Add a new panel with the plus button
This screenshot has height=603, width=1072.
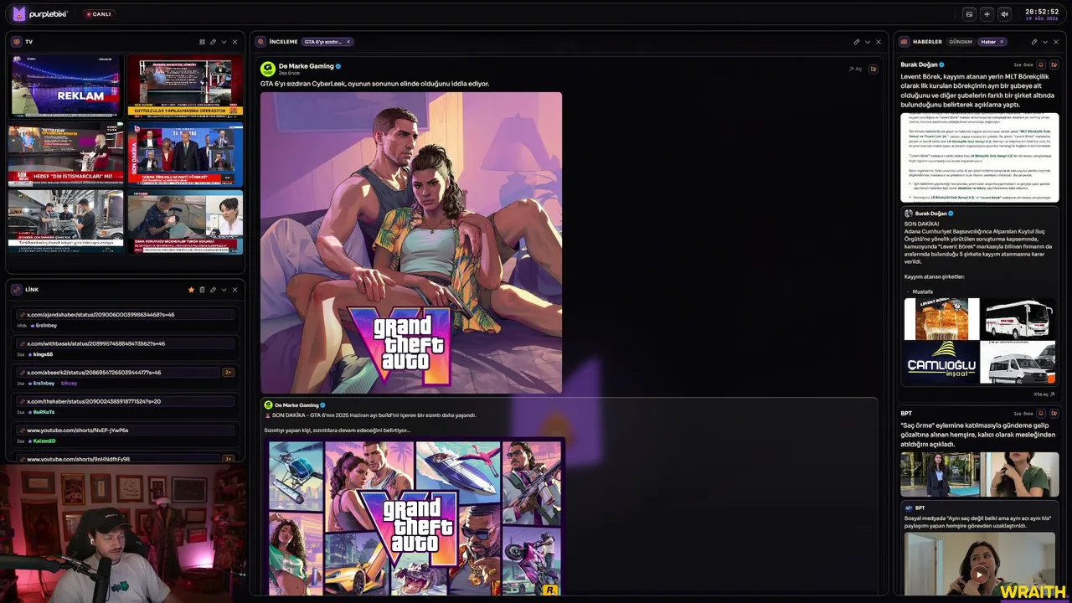coord(987,14)
